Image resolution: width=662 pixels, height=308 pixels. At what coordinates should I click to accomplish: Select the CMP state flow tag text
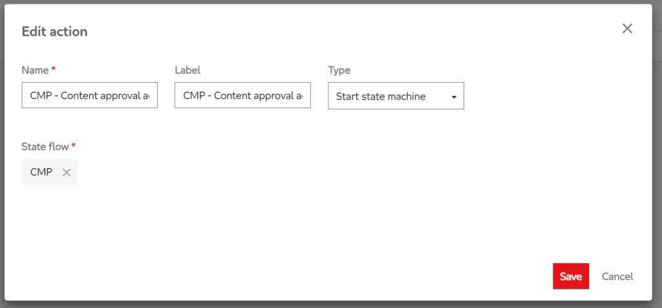click(41, 172)
